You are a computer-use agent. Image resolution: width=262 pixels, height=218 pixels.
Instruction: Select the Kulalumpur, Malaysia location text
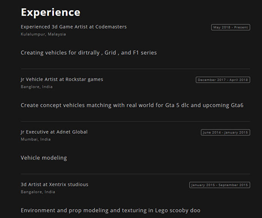click(x=43, y=34)
